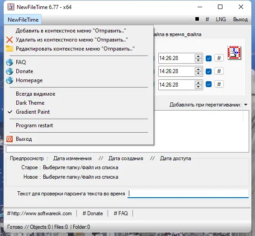
Task: Click the second time field 14:26:28
Action: (176, 71)
